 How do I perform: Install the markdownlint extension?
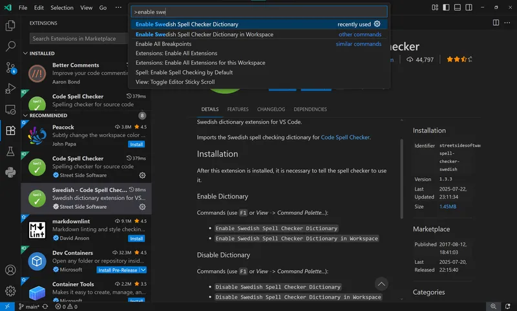point(136,239)
